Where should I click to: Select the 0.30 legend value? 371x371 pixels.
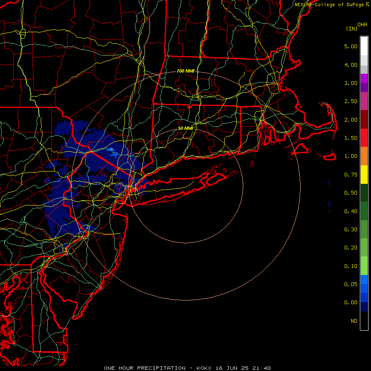pyautogui.click(x=351, y=230)
